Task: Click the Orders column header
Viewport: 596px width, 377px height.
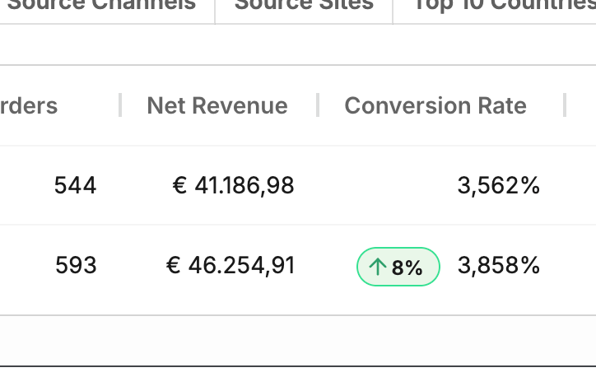Action: click(x=29, y=105)
